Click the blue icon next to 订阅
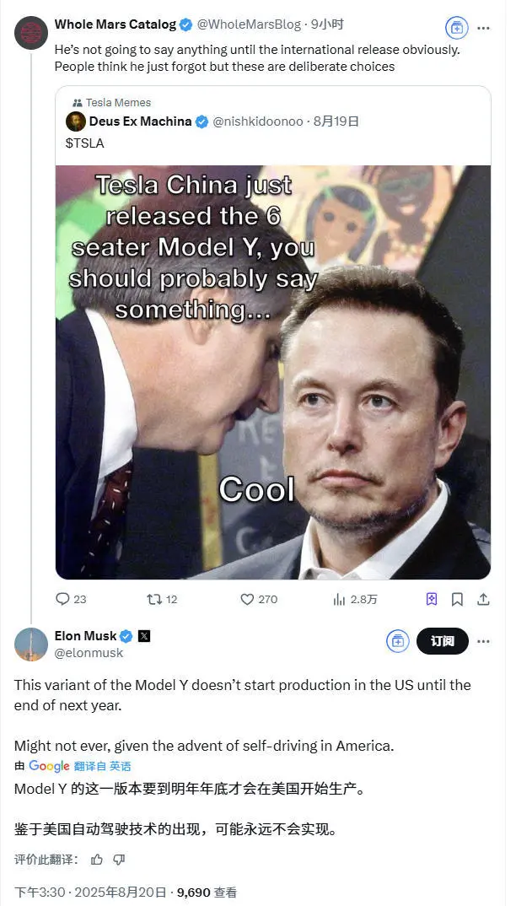 [397, 641]
